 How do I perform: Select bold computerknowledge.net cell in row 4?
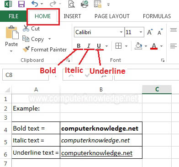tap(101, 128)
